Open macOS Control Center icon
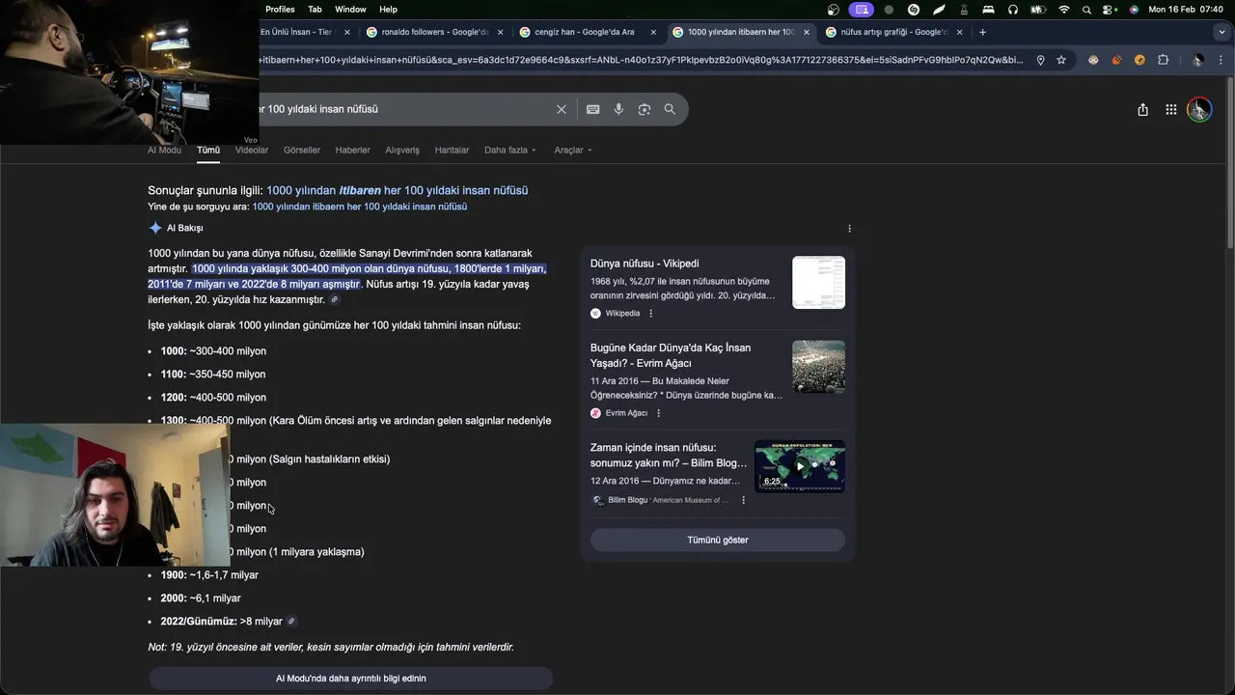Screen dimensions: 1235x695 tap(1110, 10)
